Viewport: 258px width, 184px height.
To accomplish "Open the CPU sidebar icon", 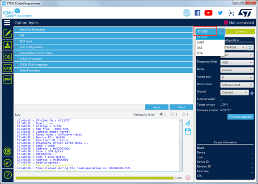I will pos(8,68).
